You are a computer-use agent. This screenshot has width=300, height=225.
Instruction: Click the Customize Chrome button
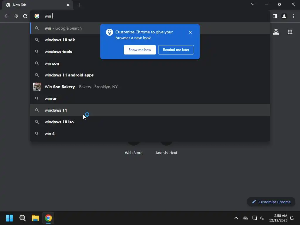click(271, 202)
